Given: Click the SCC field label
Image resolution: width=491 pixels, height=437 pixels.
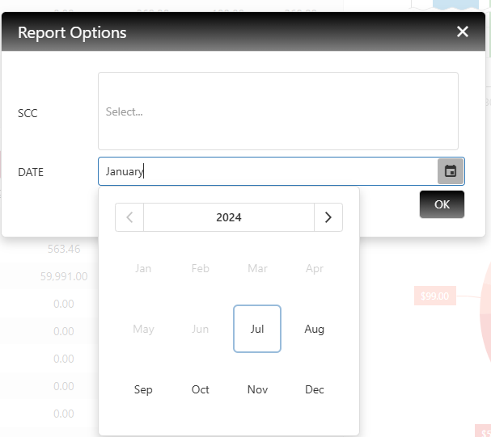Looking at the screenshot, I should (x=28, y=113).
